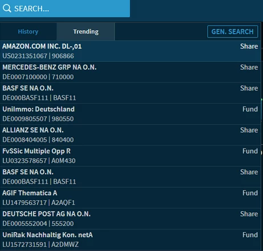The width and height of the screenshot is (263, 251).
Task: Click Share label in Amazon row
Action: (x=249, y=46)
